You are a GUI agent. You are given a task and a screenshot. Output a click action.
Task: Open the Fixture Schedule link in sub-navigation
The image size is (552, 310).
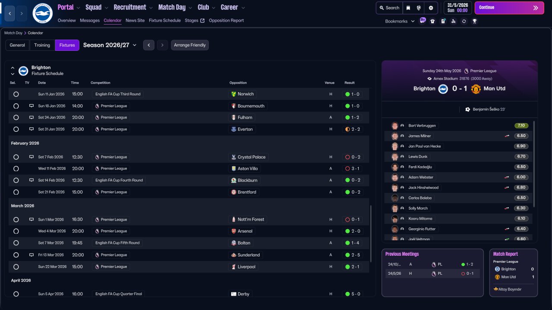(165, 21)
